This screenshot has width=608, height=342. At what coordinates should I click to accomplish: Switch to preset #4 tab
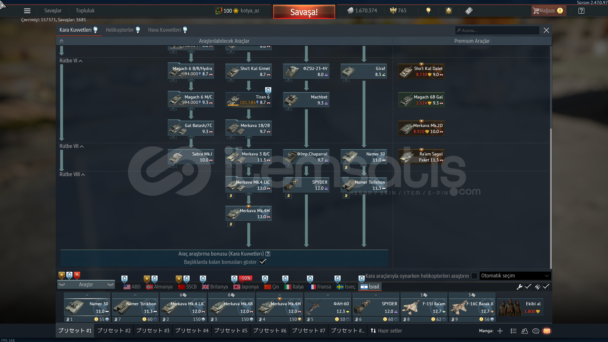(192, 331)
